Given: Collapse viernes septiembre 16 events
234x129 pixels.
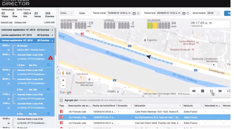Looking at the screenshot, I should (x=52, y=40).
